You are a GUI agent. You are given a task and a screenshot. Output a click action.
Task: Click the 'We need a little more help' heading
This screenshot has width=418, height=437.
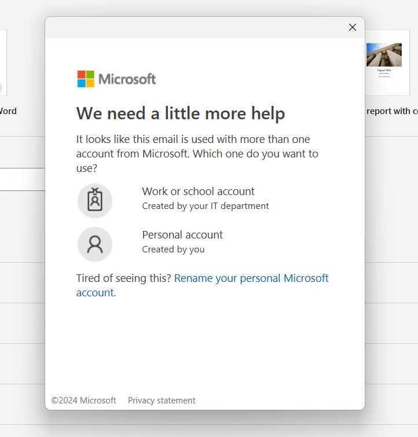click(x=181, y=113)
